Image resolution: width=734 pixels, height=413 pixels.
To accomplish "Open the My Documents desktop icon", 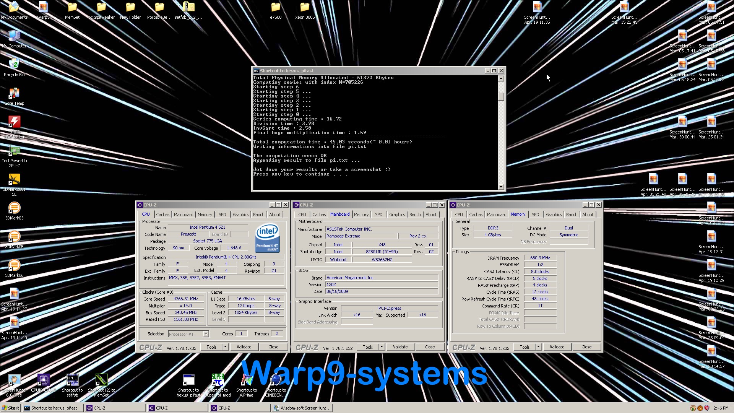I will coord(14,10).
